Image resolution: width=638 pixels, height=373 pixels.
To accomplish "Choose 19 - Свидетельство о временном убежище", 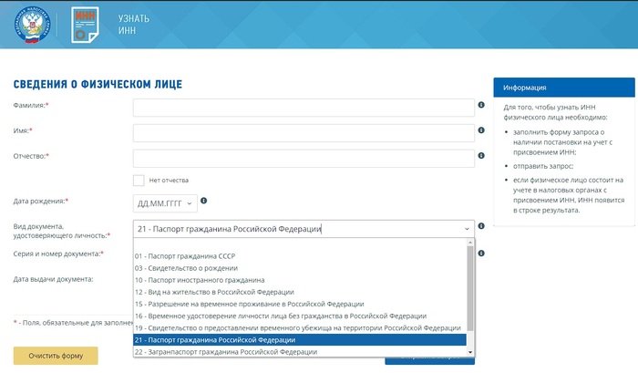I will pyautogui.click(x=300, y=327).
